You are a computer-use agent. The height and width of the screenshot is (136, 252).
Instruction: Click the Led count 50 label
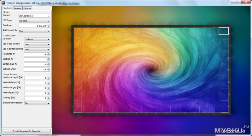233,131
